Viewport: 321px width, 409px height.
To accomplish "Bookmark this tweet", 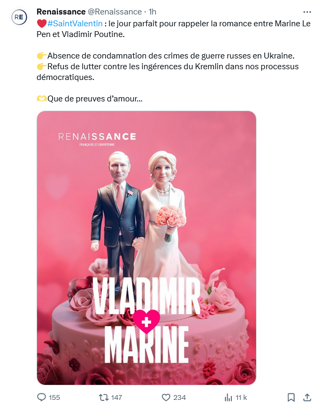I will coord(291,397).
